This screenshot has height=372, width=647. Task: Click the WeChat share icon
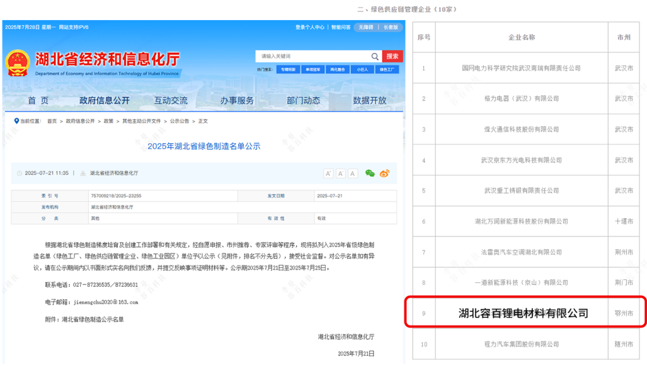[370, 173]
